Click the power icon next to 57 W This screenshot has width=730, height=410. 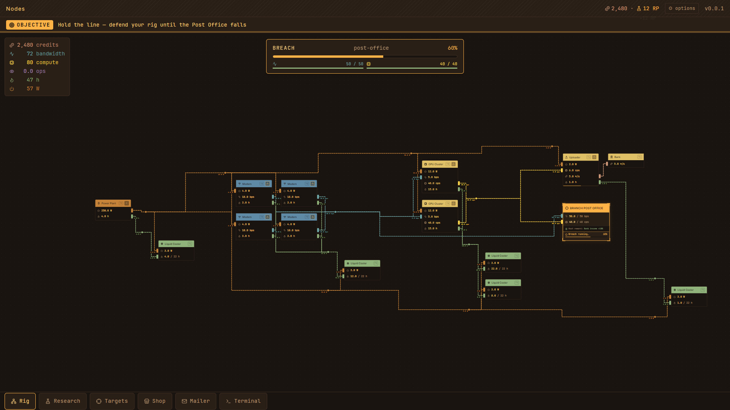[x=12, y=89]
